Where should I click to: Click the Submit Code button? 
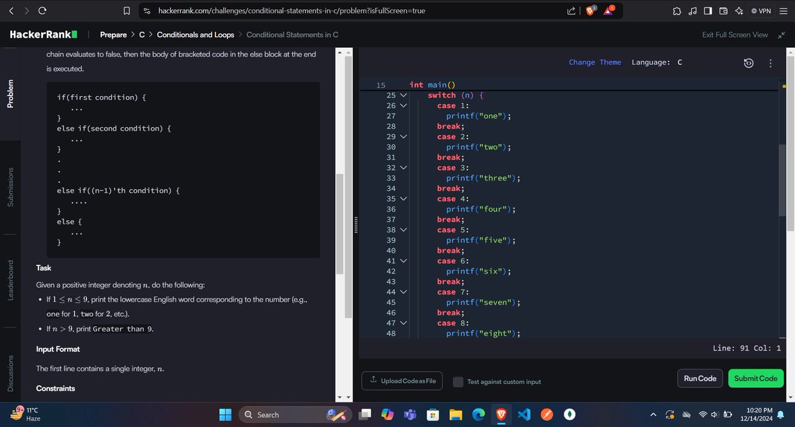pyautogui.click(x=756, y=379)
